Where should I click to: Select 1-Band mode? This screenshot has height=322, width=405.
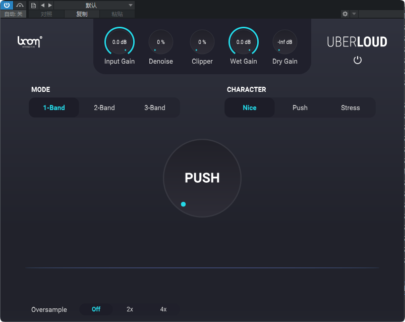point(54,108)
